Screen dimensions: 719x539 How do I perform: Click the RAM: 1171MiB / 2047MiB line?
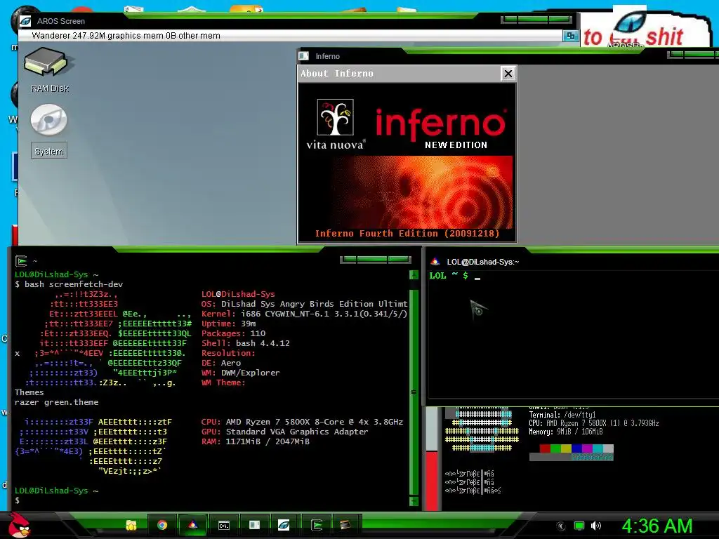pos(256,441)
